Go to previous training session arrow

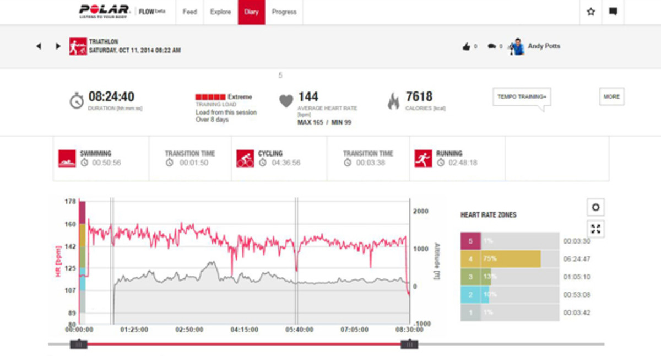39,46
